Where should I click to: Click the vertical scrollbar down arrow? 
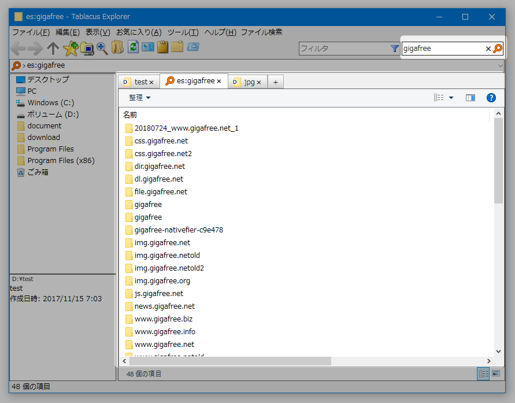tap(498, 351)
